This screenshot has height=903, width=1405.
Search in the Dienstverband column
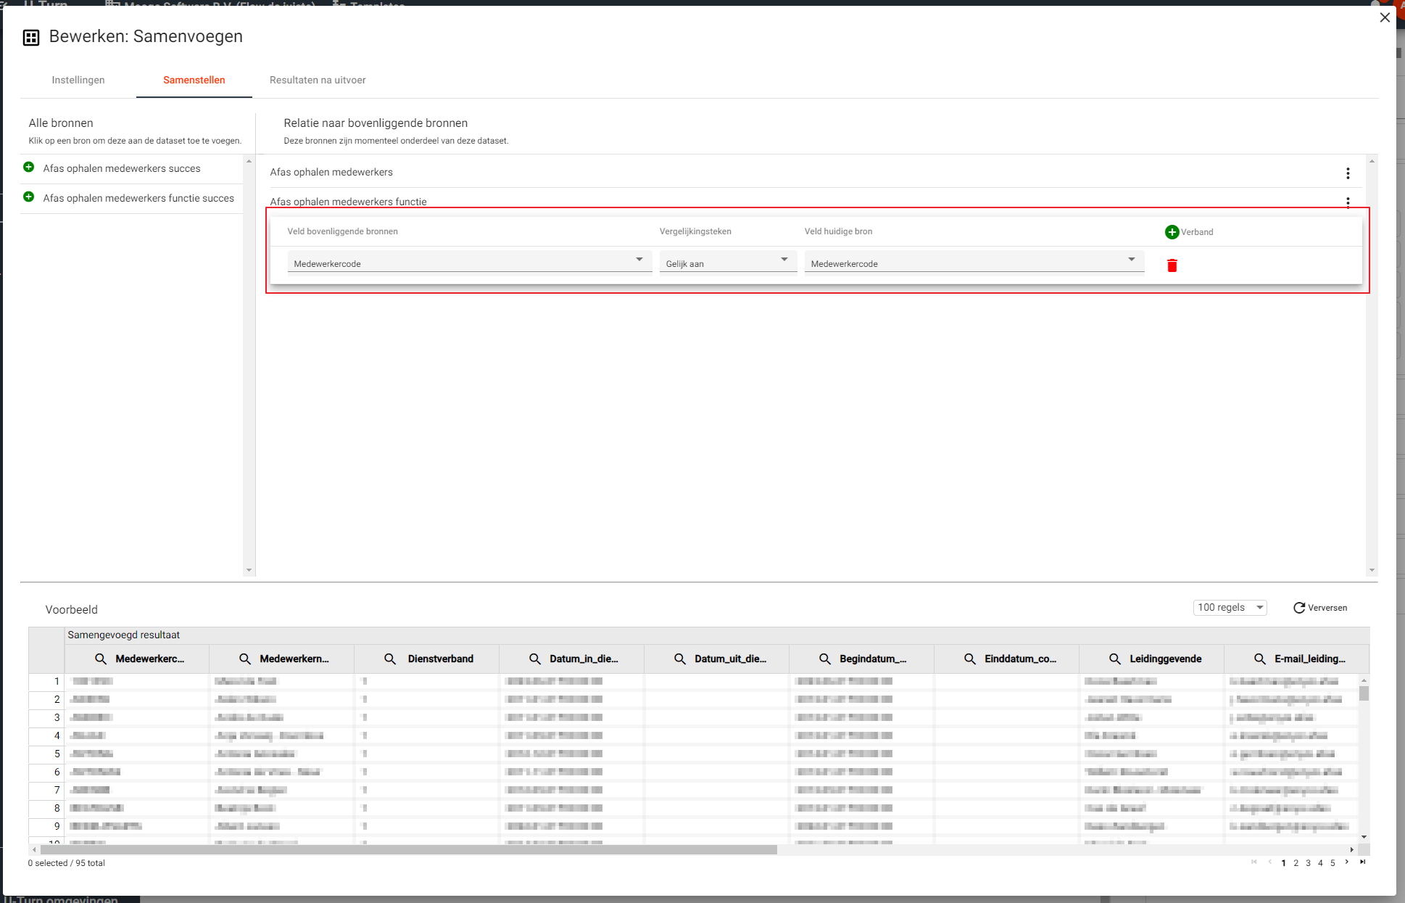pyautogui.click(x=390, y=659)
